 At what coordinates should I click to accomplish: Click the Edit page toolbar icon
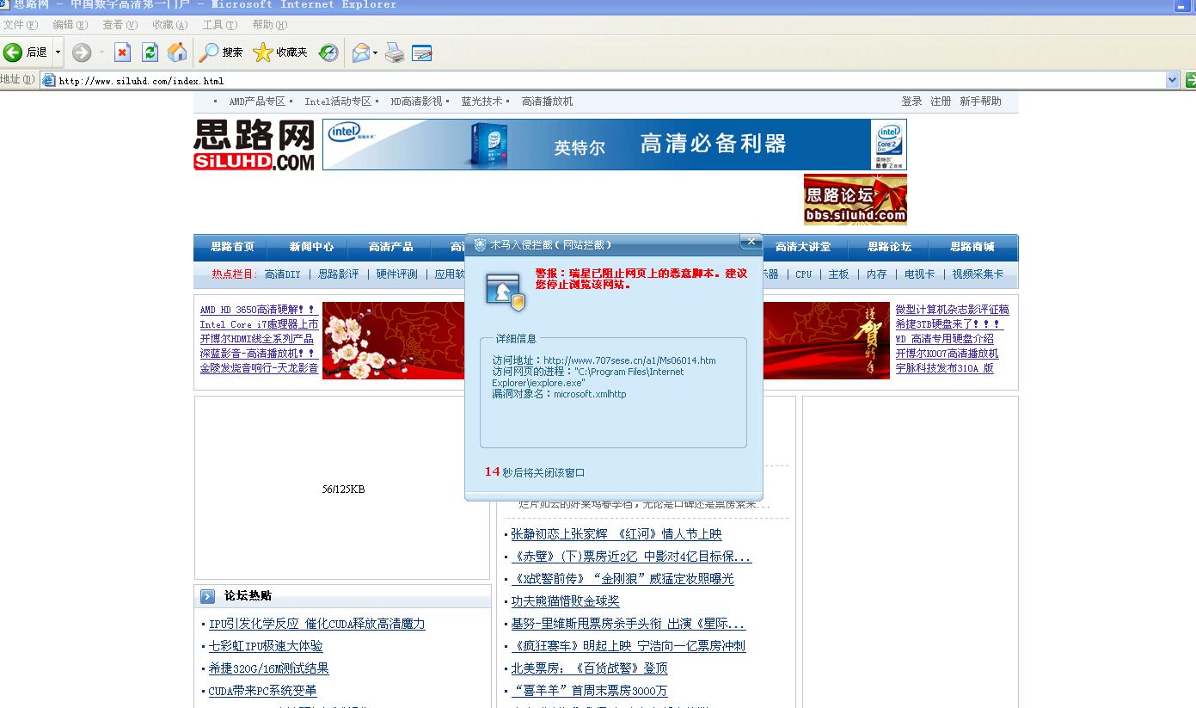pyautogui.click(x=422, y=52)
